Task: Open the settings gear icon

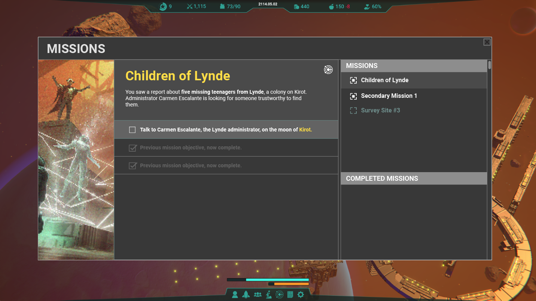Action: (301, 295)
